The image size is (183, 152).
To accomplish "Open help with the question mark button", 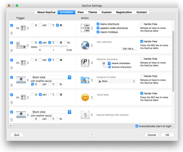I will pos(92,135).
